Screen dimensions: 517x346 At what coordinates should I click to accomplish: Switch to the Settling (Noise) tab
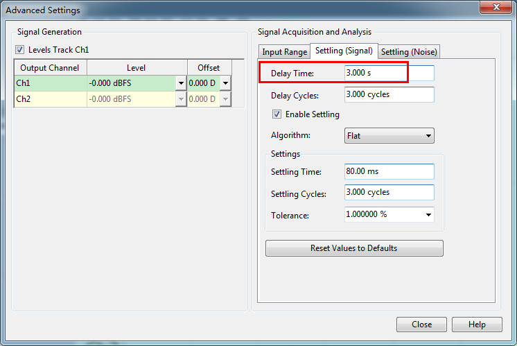tap(409, 52)
